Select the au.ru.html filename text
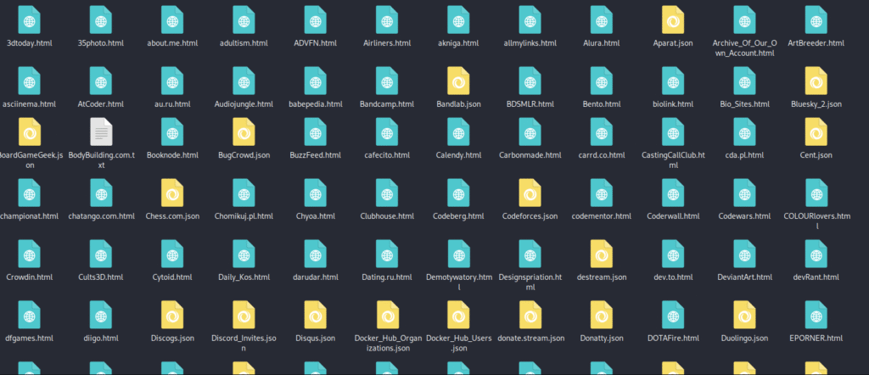Viewport: 869px width, 375px height. pos(172,104)
